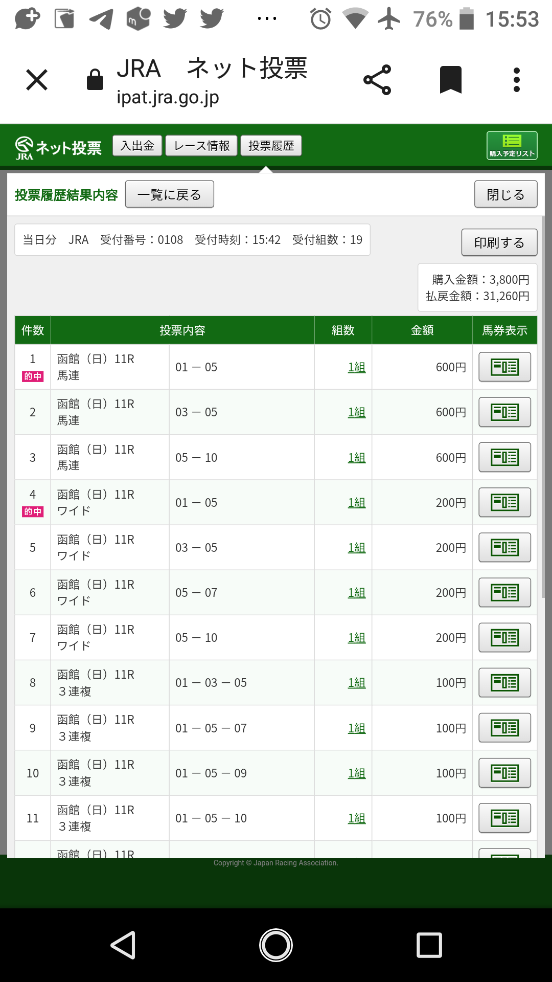Open 1組 link for row 11
Image resolution: width=552 pixels, height=982 pixels.
[x=357, y=818]
